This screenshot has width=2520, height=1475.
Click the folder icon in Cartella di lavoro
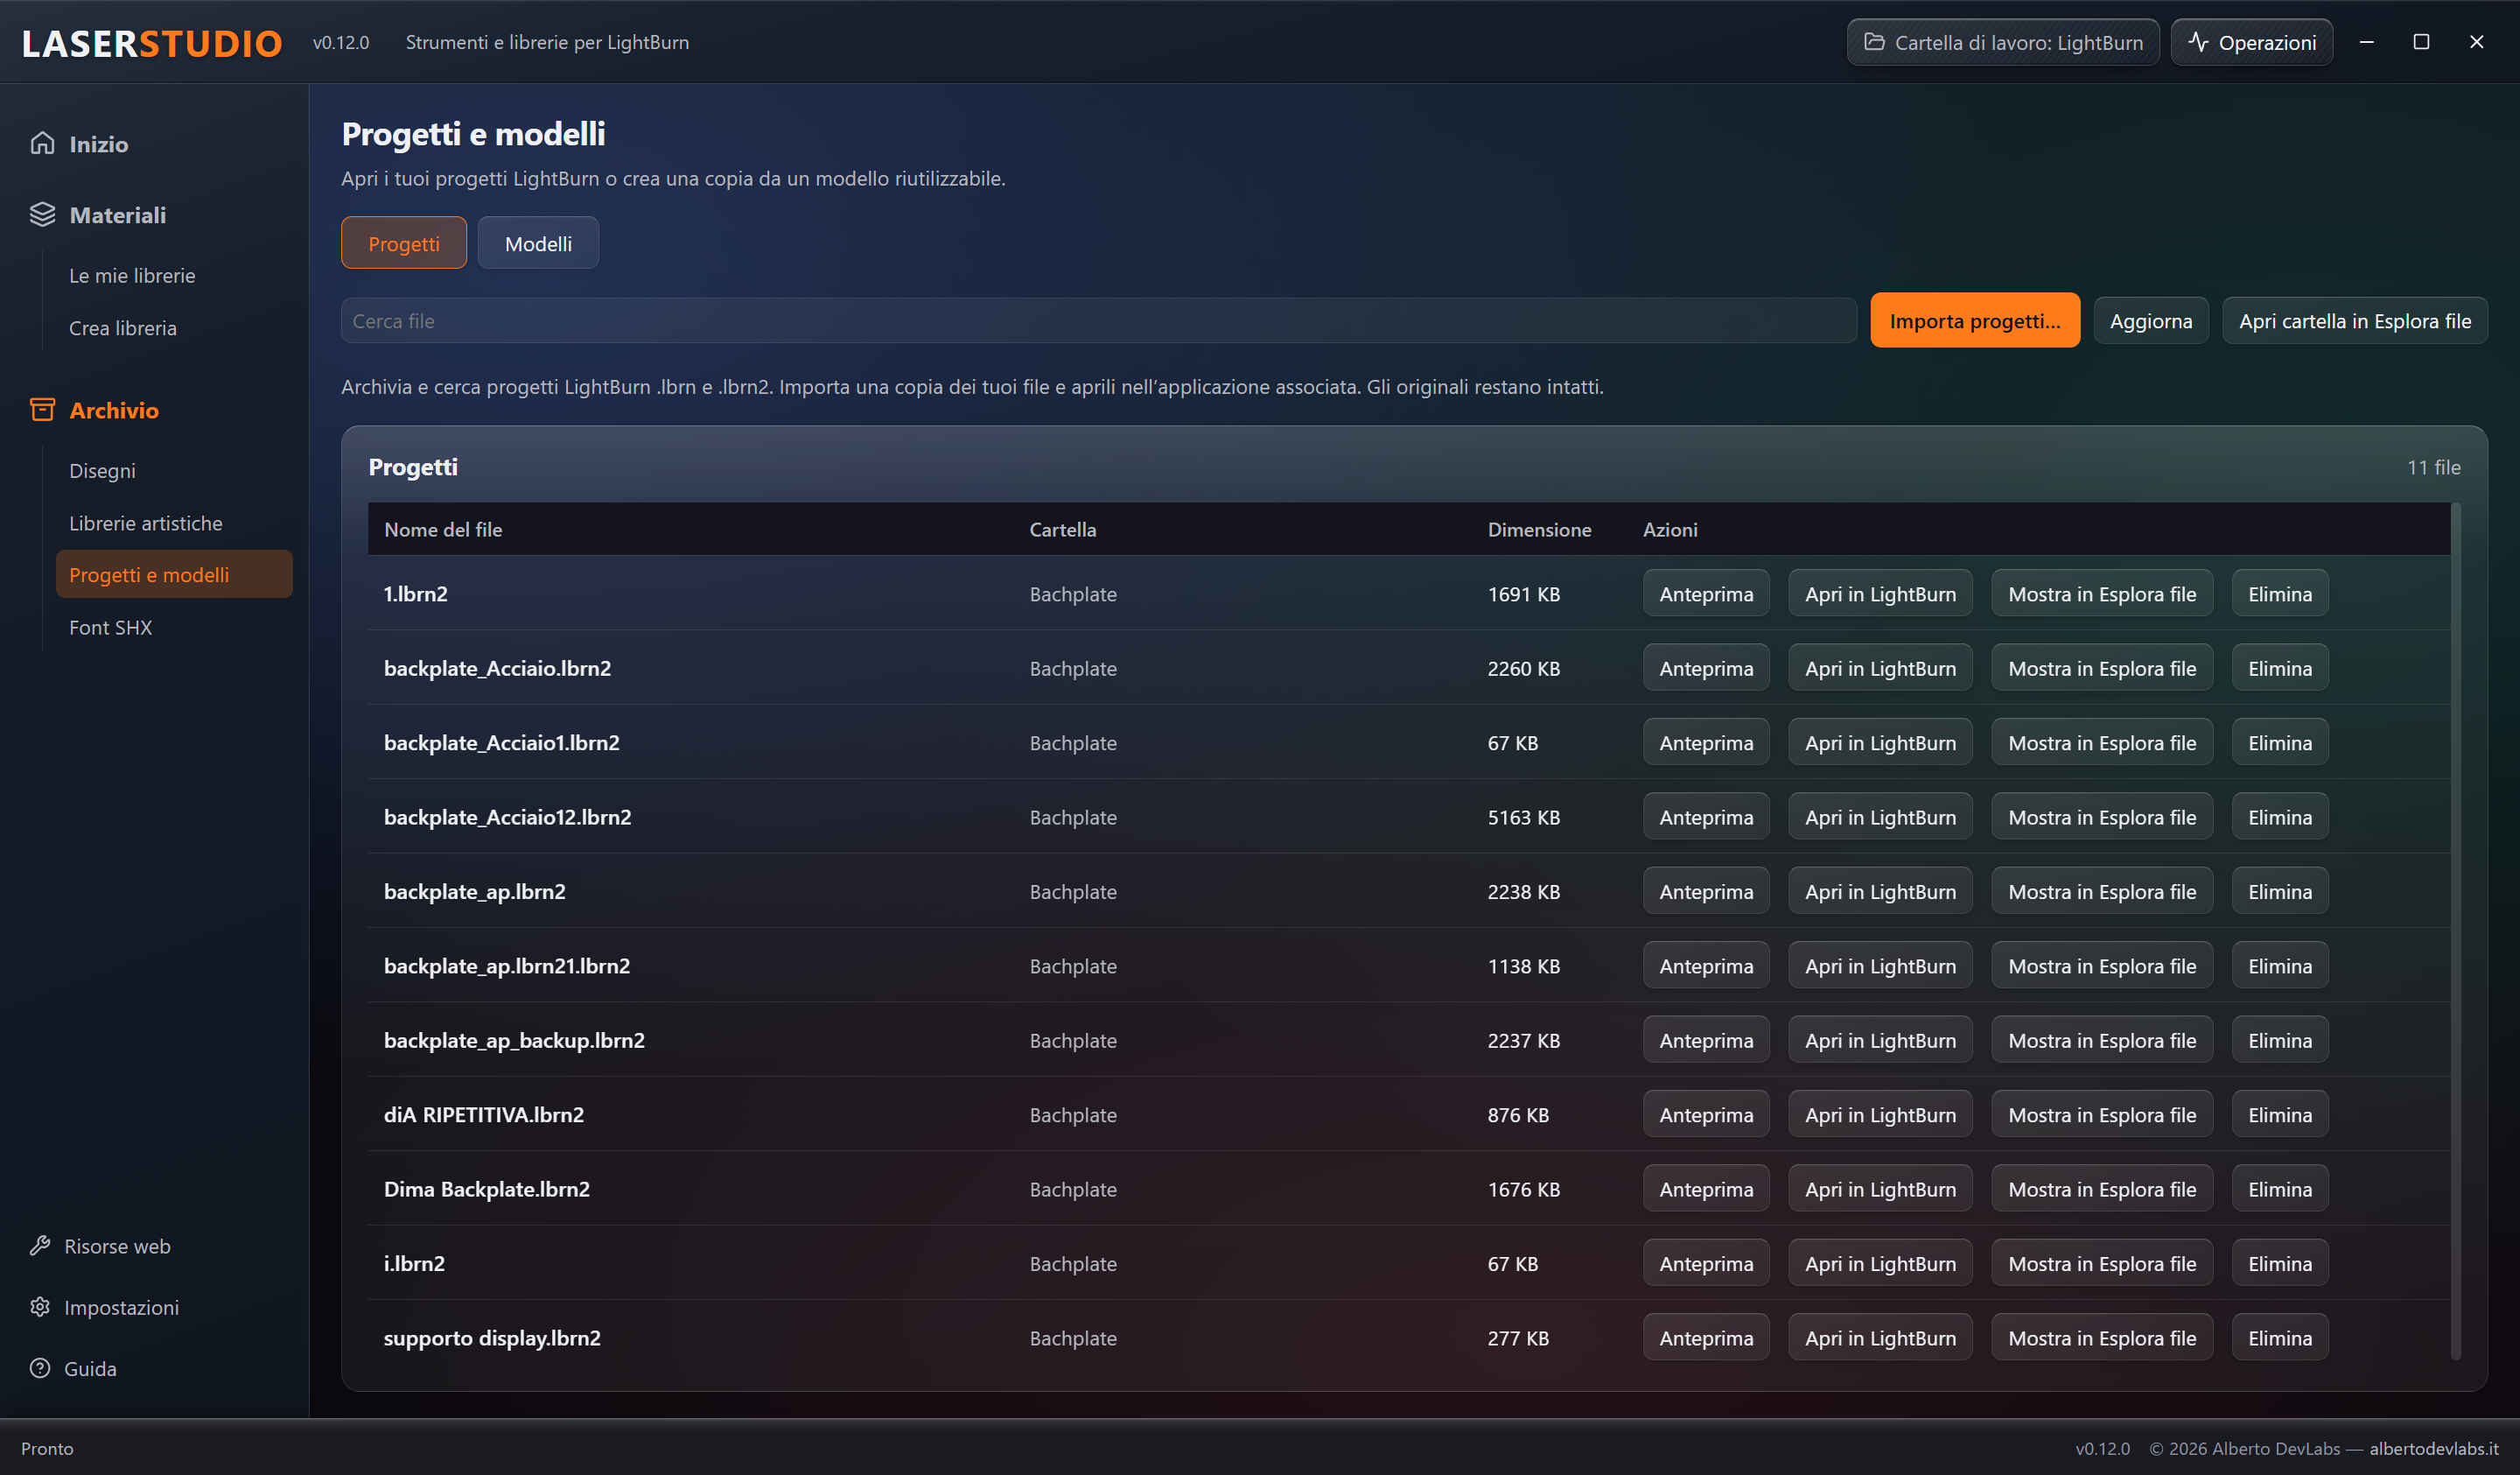click(1874, 42)
